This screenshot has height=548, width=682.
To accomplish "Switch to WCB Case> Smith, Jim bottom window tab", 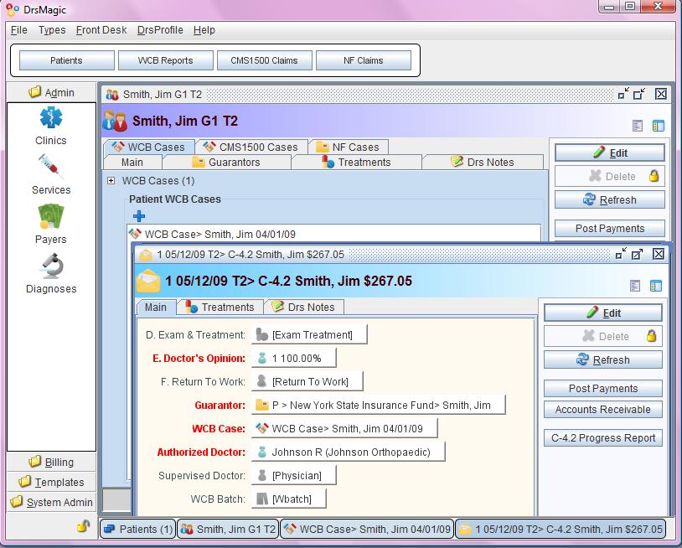I will [x=367, y=530].
